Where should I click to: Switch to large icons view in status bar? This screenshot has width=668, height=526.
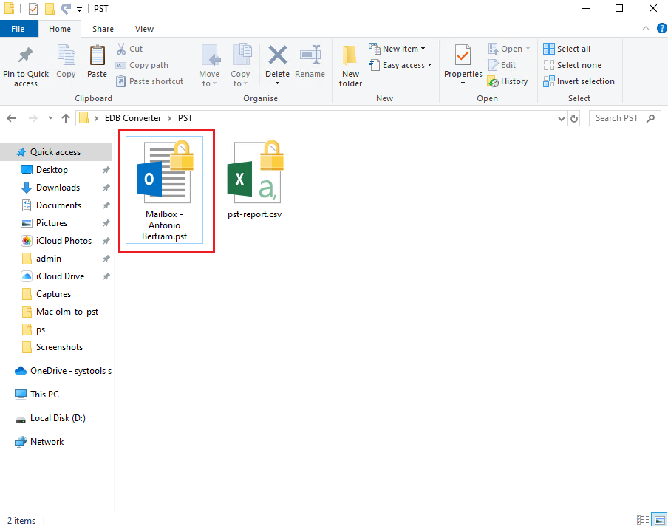click(659, 520)
